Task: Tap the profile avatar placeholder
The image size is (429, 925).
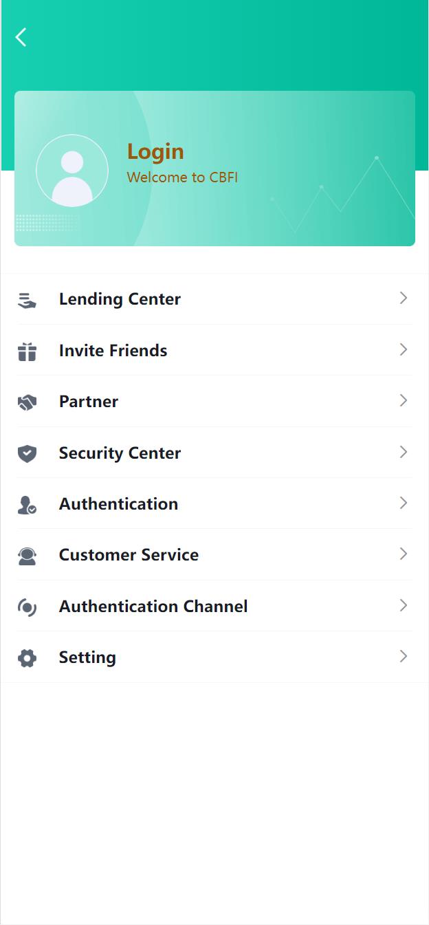Action: pos(72,171)
